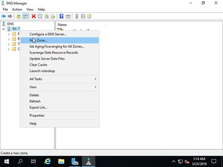Open File Explorer from taskbar
The width and height of the screenshot is (223, 167).
61,162
